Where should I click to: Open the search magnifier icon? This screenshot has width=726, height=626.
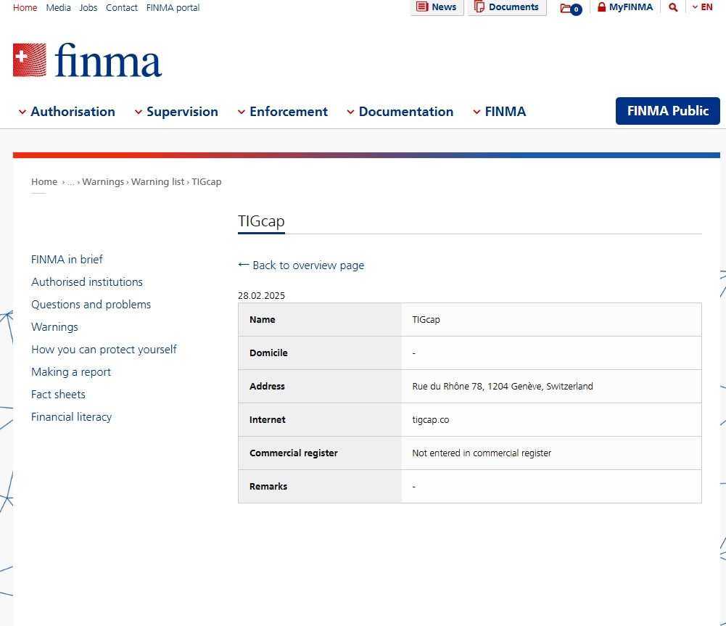pos(673,7)
